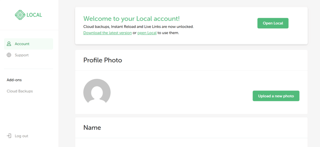
Task: Click the divider line above Add-ons
Action: (29, 69)
